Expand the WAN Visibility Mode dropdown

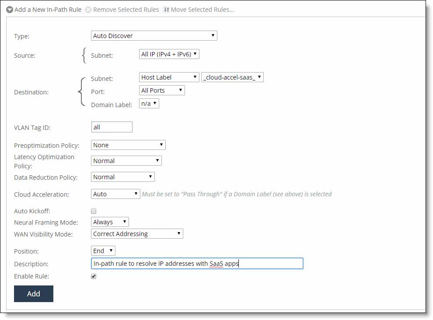click(x=137, y=234)
